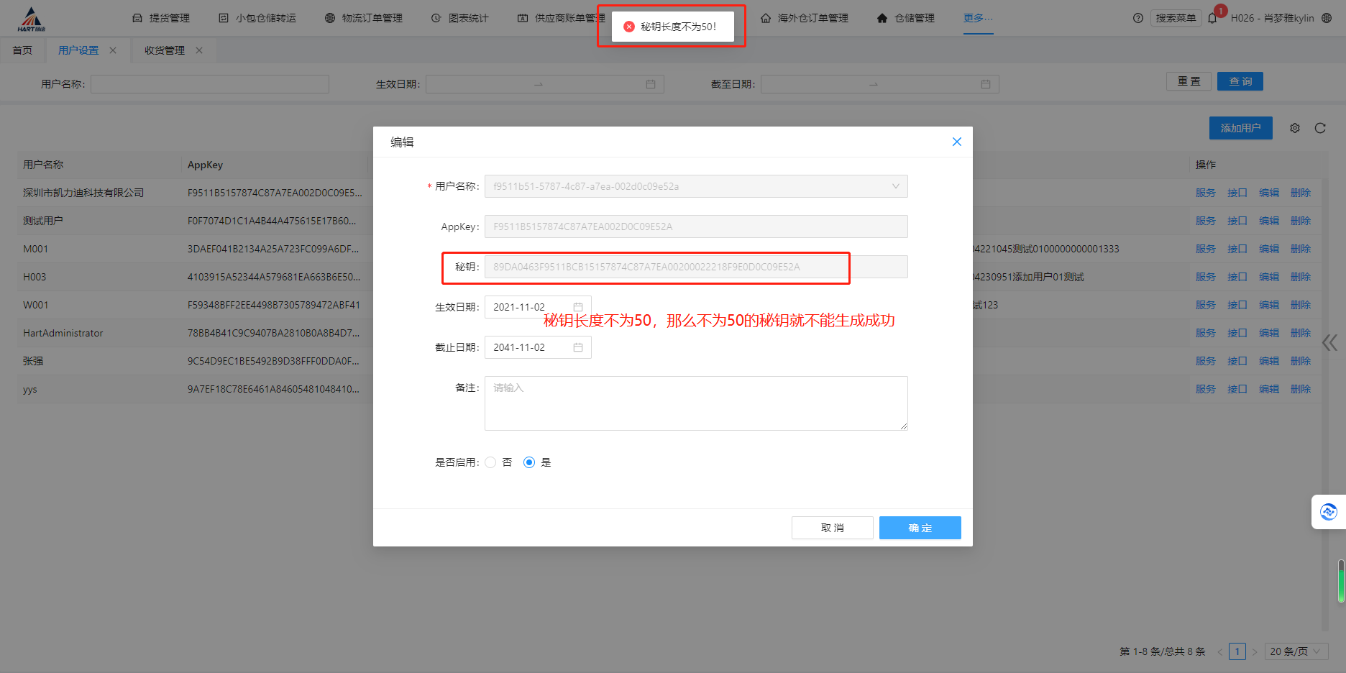This screenshot has width=1346, height=673.
Task: Expand the 更多 menu in navigation
Action: [978, 18]
